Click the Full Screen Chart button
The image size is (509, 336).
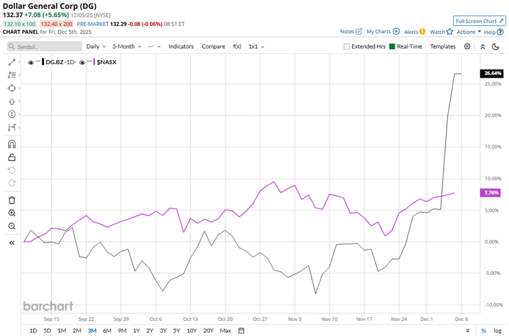click(479, 21)
